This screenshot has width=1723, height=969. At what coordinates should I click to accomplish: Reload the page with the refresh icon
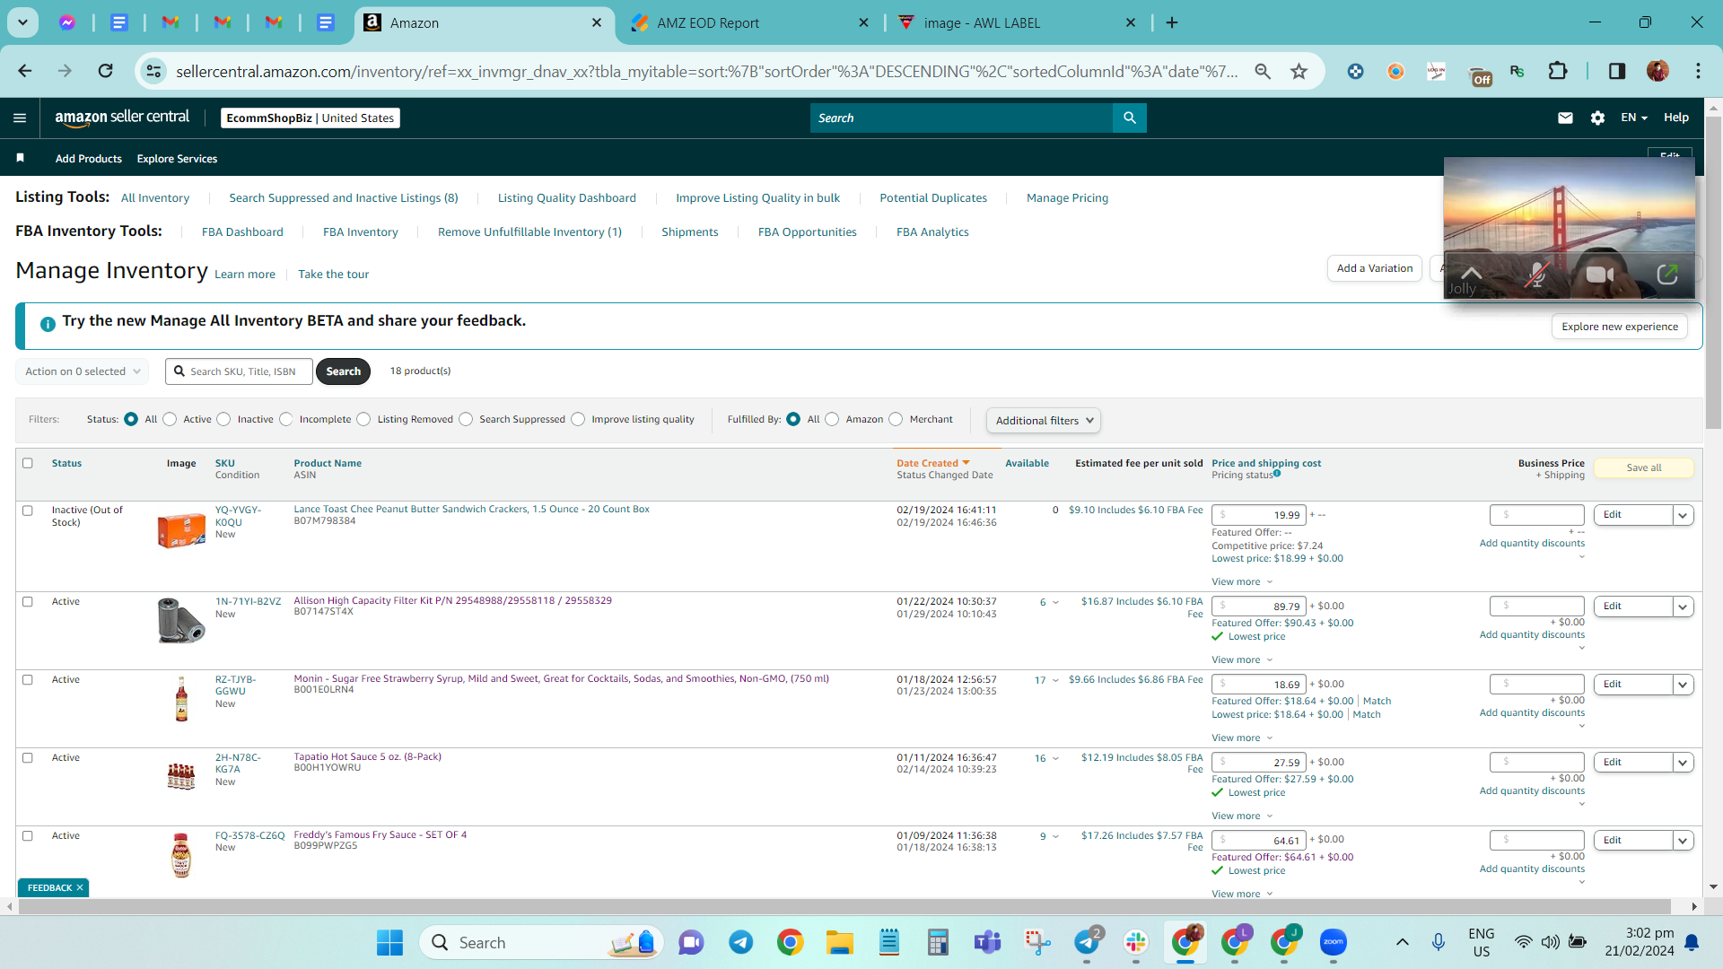(x=105, y=71)
